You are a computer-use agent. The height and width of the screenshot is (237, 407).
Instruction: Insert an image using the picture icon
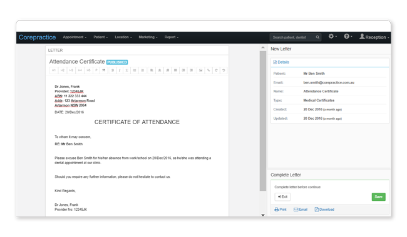pos(200,70)
